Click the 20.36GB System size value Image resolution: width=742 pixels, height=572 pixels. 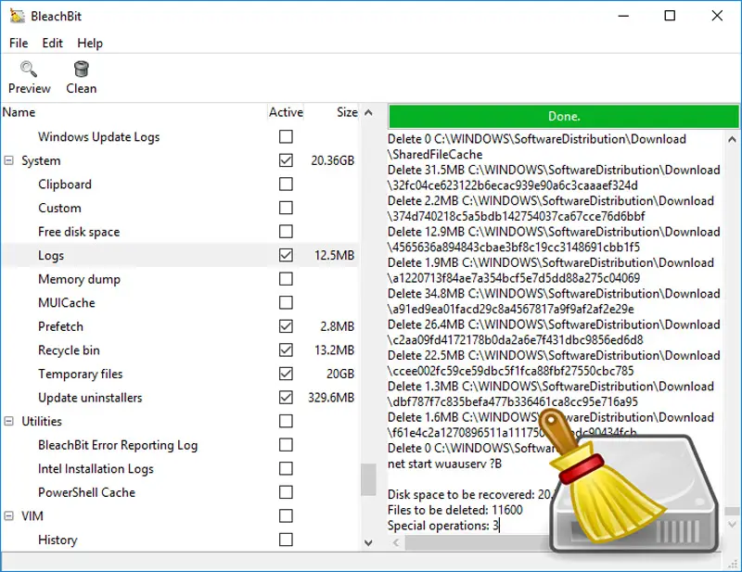333,160
